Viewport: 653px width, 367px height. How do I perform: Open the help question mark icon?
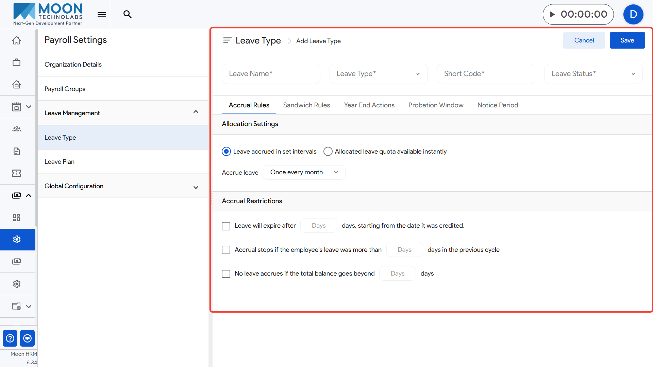[x=10, y=338]
